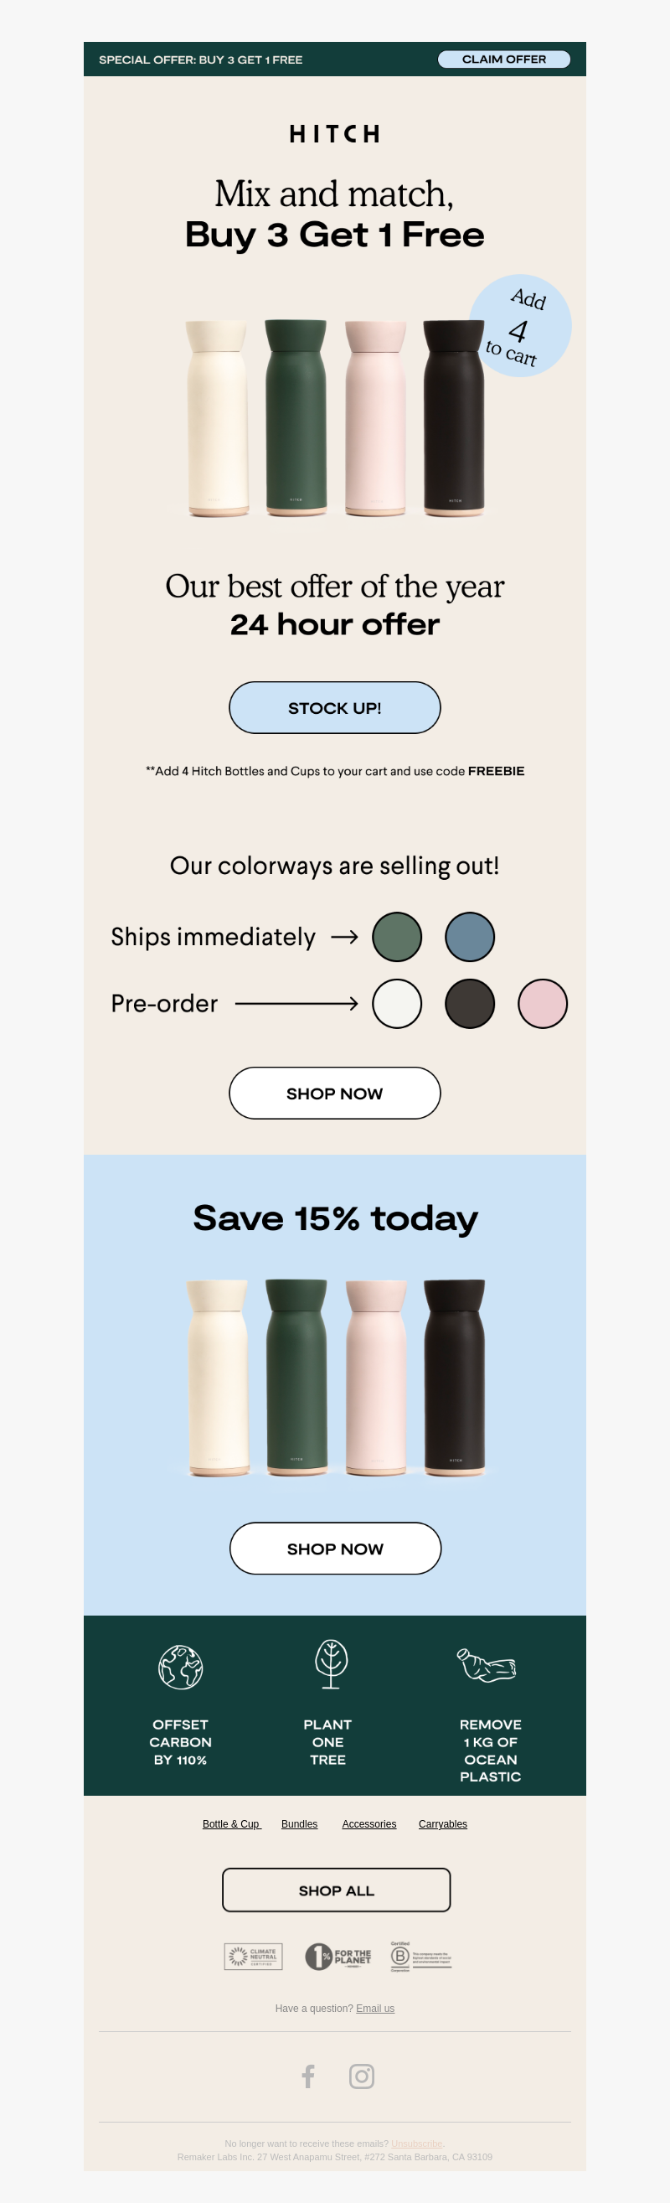Open the Carryables link
The height and width of the screenshot is (2203, 670).
pyautogui.click(x=443, y=1824)
